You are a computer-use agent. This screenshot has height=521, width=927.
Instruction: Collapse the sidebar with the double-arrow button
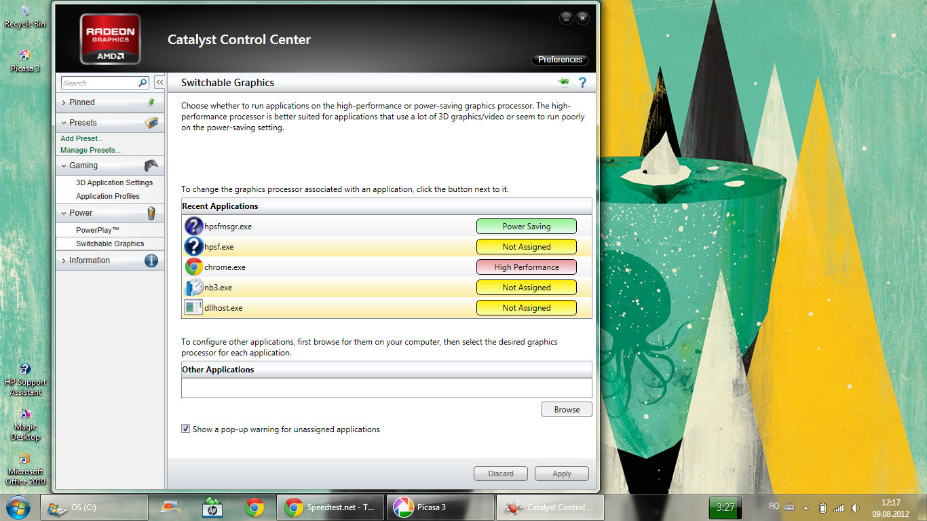click(x=159, y=82)
